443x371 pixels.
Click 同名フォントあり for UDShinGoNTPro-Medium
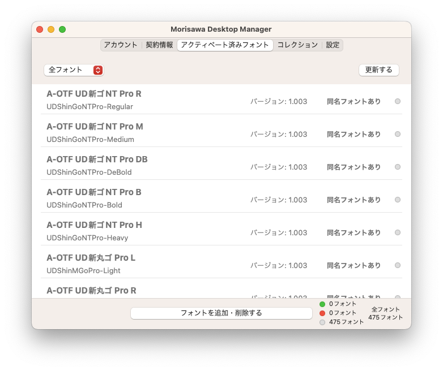click(353, 134)
